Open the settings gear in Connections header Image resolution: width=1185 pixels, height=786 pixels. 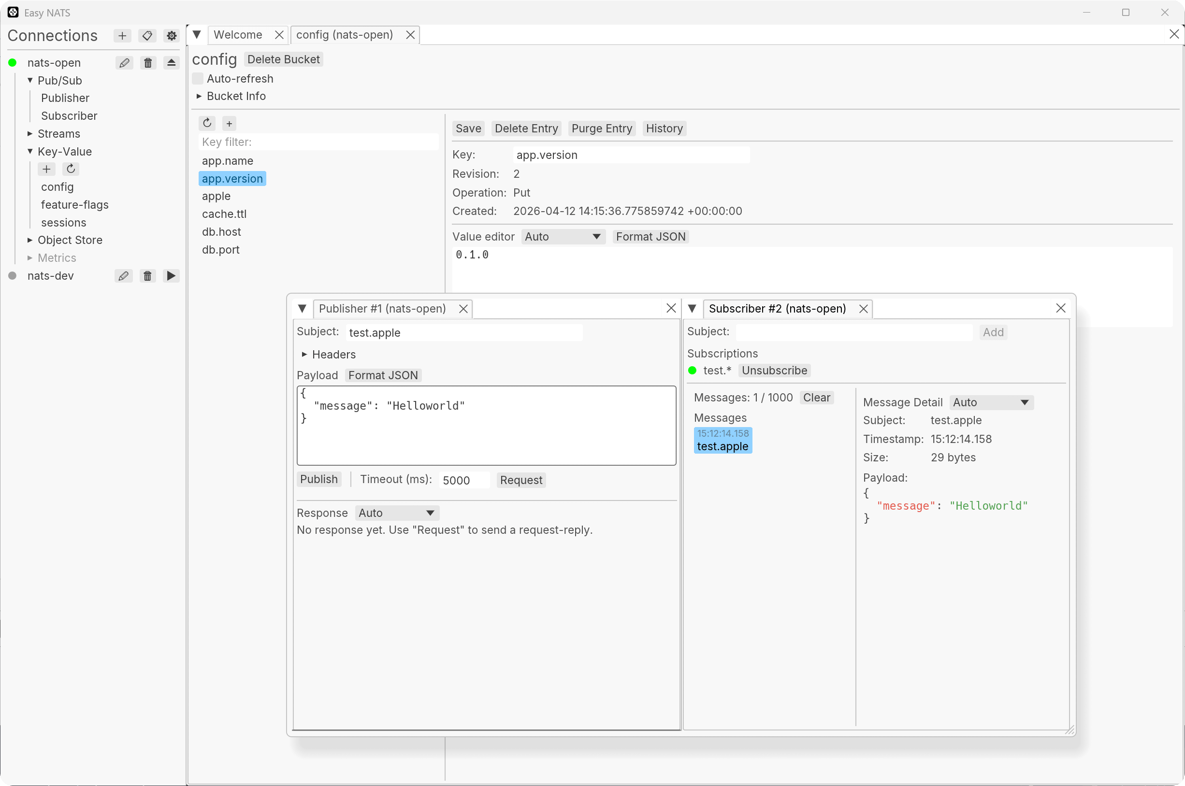172,36
